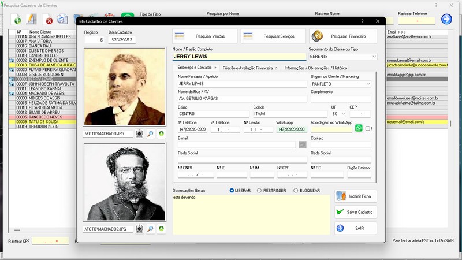The height and width of the screenshot is (260, 462).
Task: Click the CEP input field
Action: (360, 113)
